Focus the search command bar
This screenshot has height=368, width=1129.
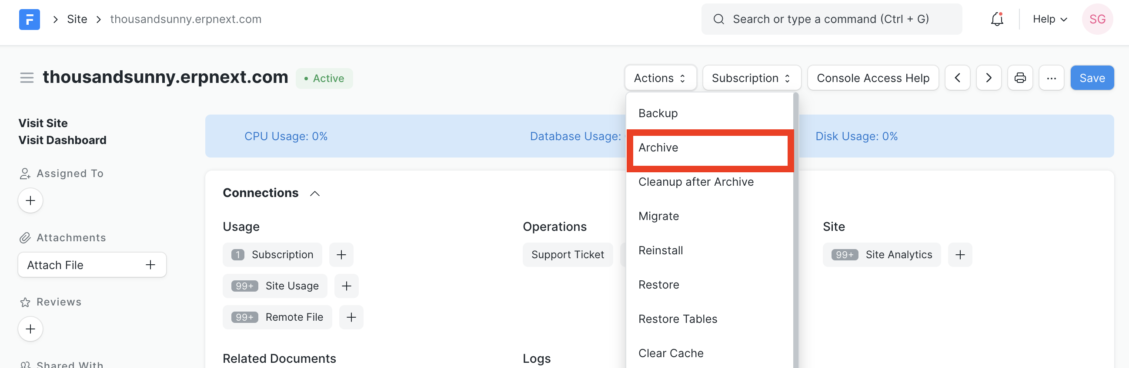[831, 19]
